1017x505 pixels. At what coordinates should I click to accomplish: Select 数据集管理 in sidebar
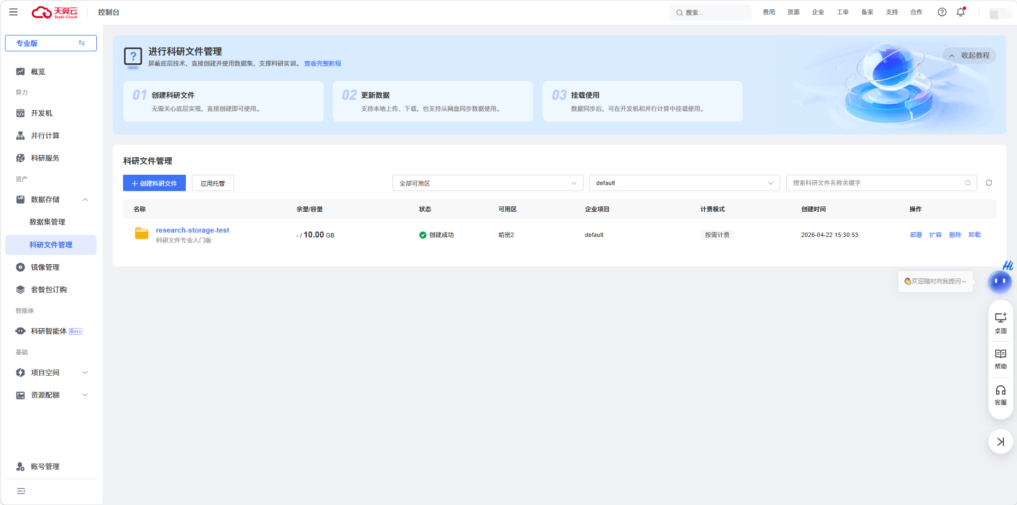(x=51, y=222)
